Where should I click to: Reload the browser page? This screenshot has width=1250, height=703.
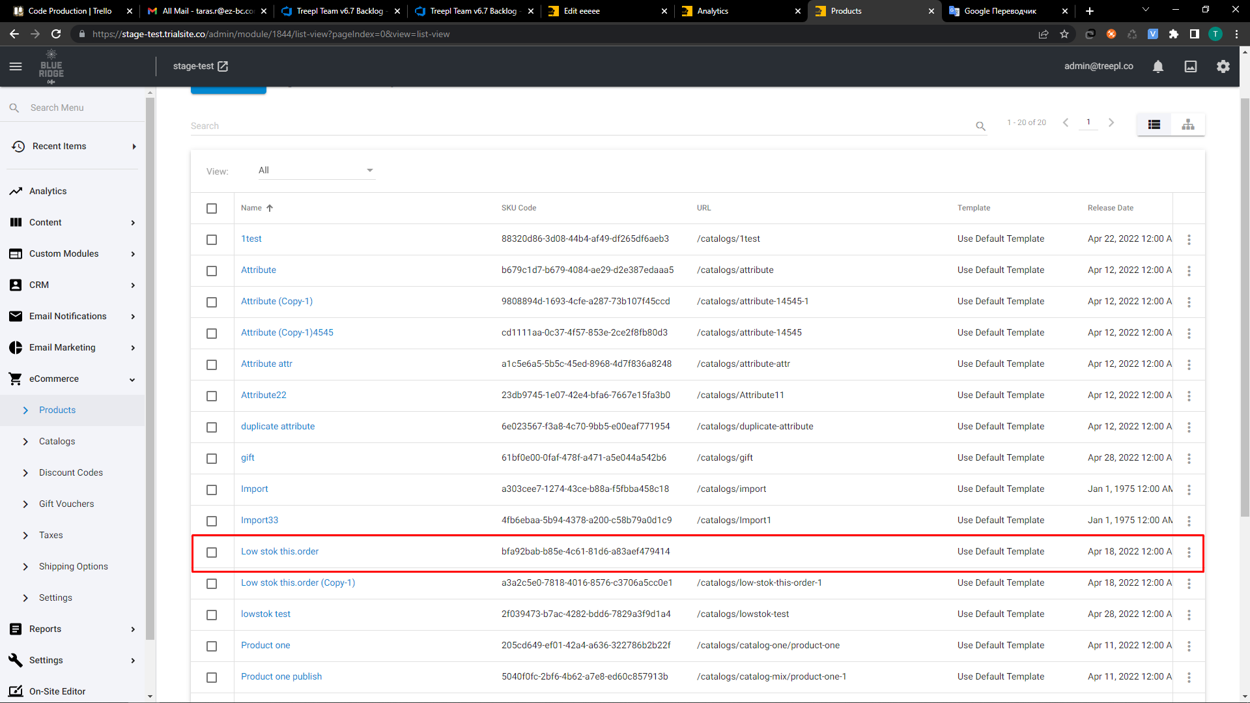(56, 34)
